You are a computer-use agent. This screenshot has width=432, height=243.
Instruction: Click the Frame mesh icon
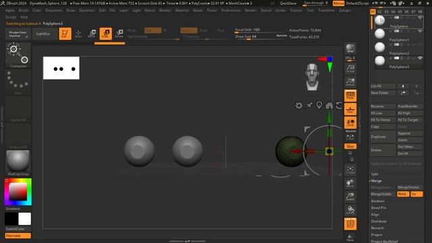click(350, 169)
